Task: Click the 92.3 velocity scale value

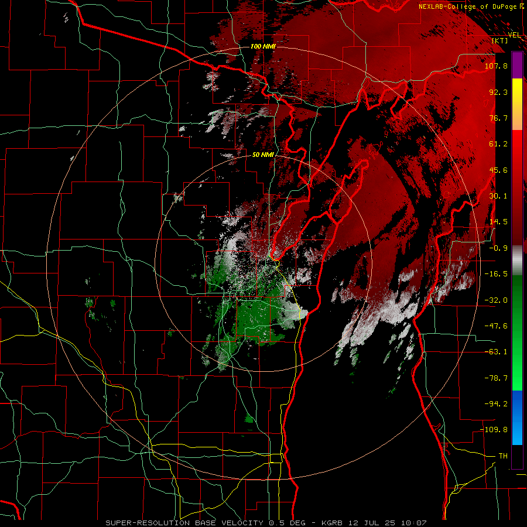Action: [x=498, y=92]
